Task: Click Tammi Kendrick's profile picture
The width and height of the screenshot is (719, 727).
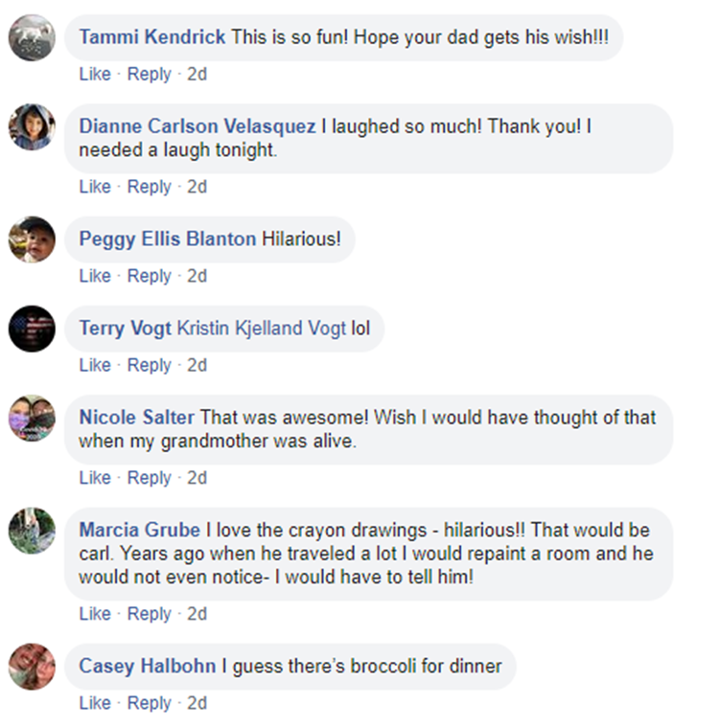Action: pyautogui.click(x=32, y=38)
